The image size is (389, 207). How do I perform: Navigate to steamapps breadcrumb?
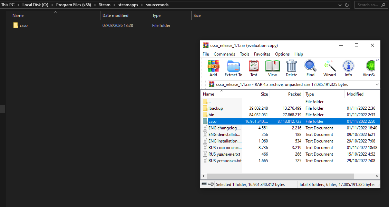coord(128,5)
